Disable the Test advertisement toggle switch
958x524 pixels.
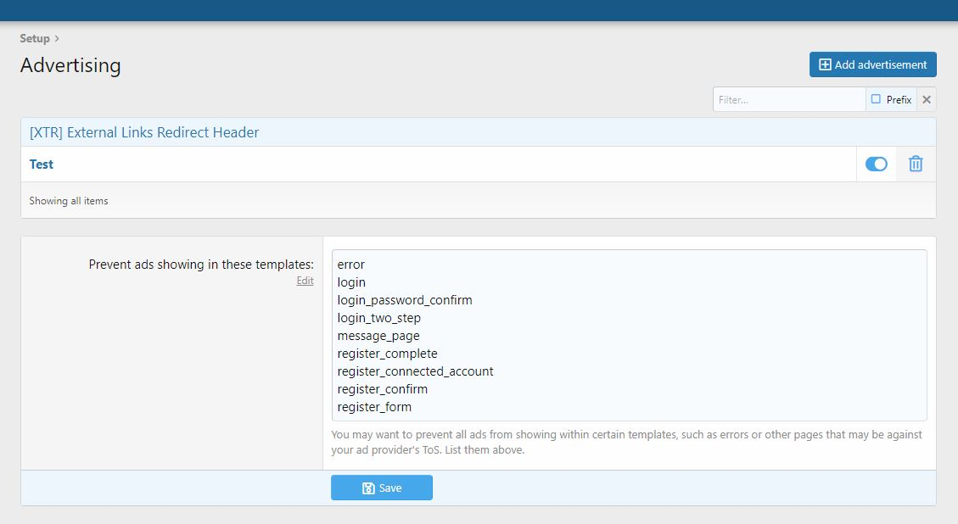(876, 164)
